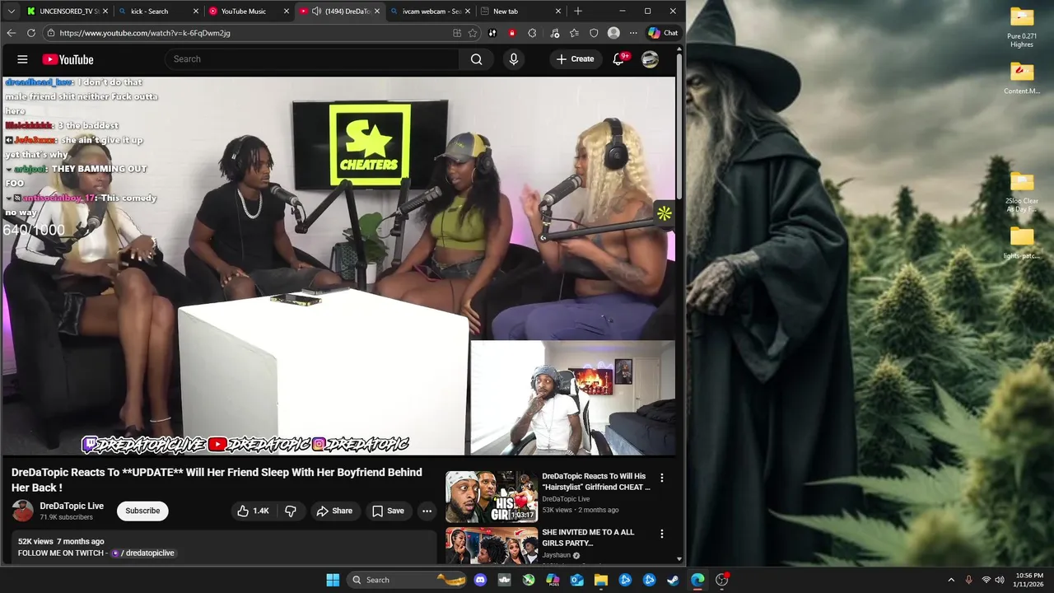Open options menu for SHE INVITED ME video

coord(661,534)
